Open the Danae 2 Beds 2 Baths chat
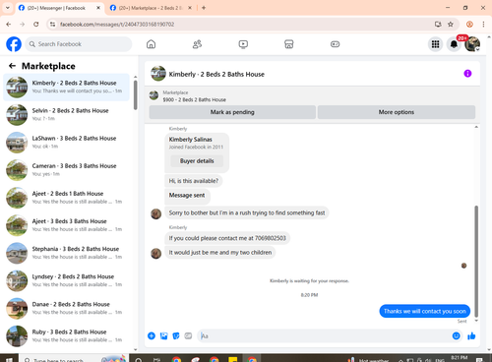The height and width of the screenshot is (362, 492). 66,308
